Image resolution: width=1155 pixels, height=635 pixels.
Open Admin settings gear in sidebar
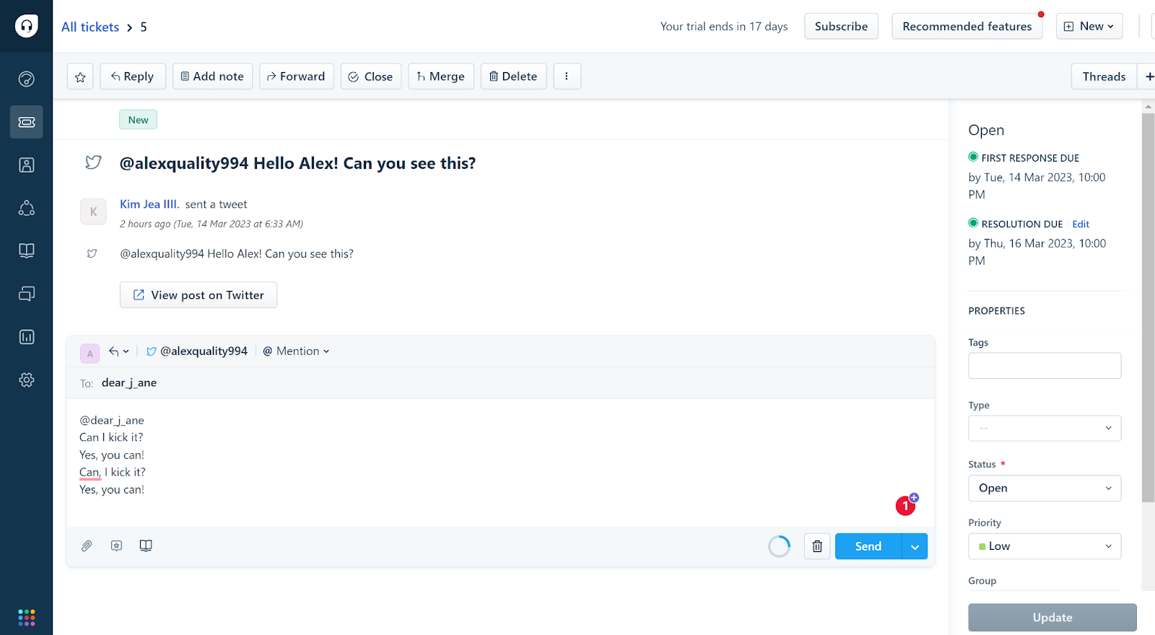point(27,380)
